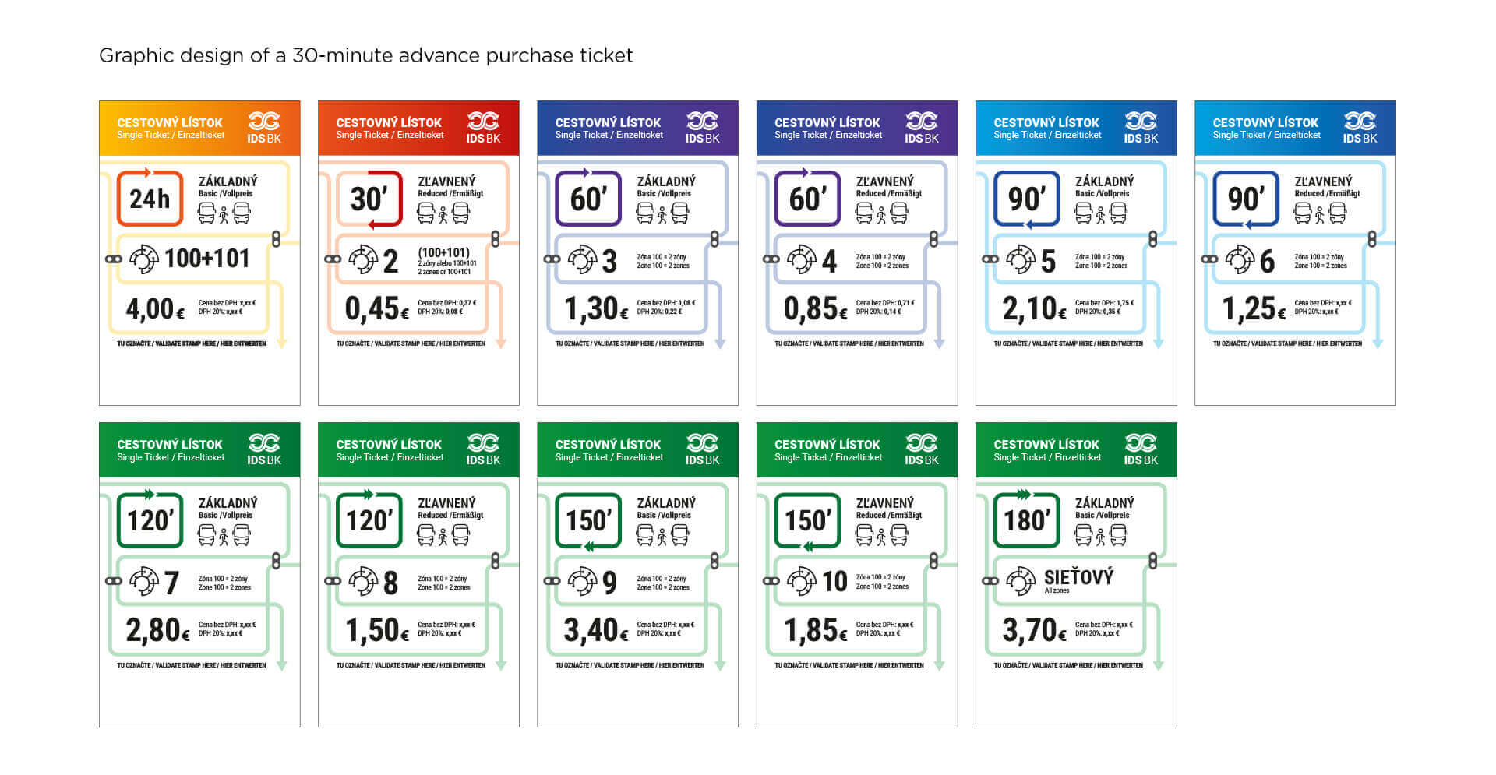The image size is (1496, 775).
Task: Click the zone icon beside number 5
Action: click(x=1020, y=259)
